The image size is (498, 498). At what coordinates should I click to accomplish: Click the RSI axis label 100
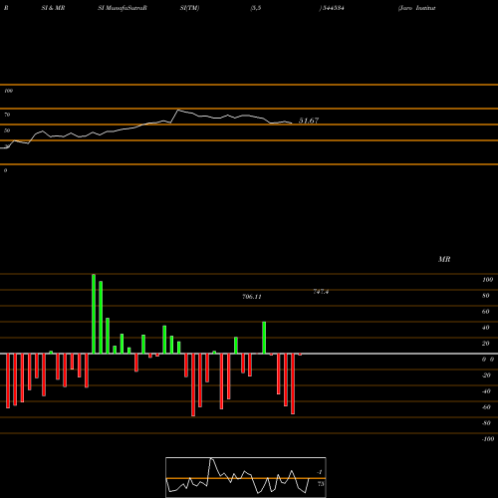[x=8, y=91]
